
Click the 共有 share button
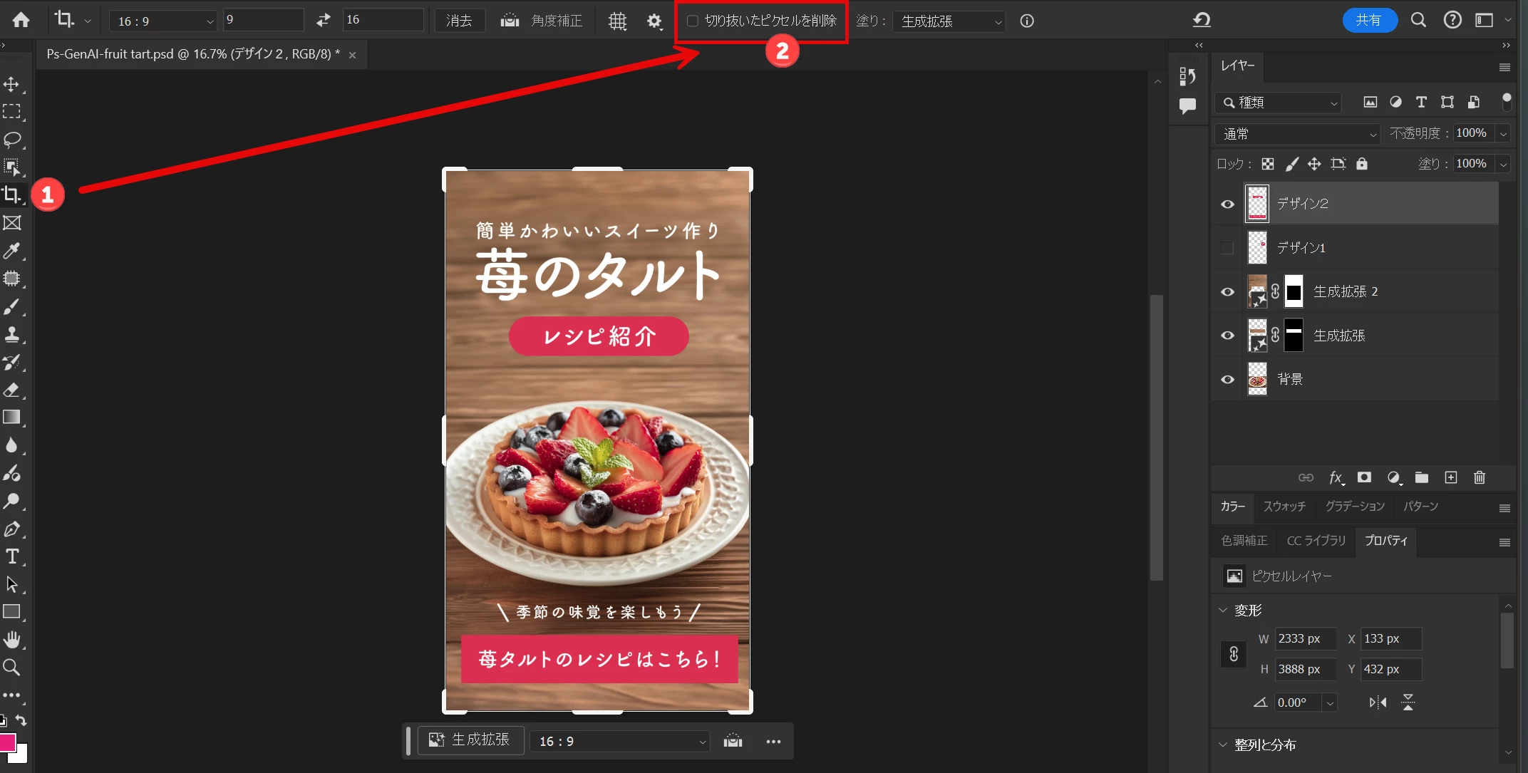(x=1368, y=20)
